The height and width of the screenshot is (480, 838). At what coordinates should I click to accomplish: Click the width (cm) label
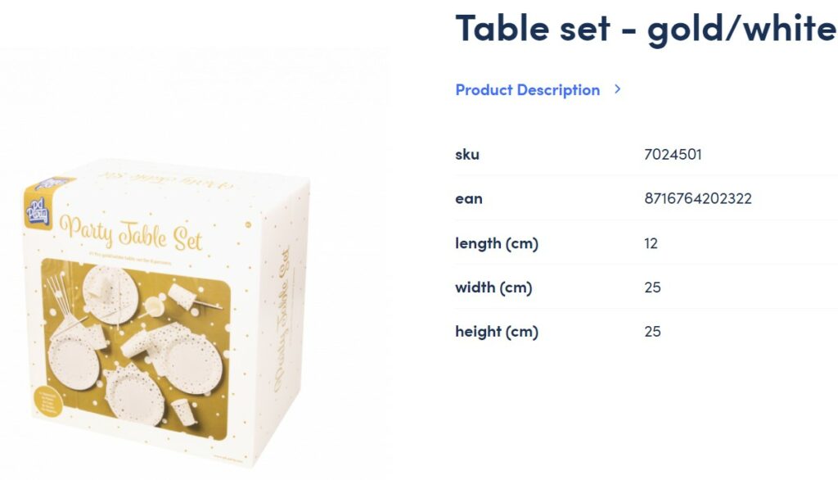(x=493, y=288)
